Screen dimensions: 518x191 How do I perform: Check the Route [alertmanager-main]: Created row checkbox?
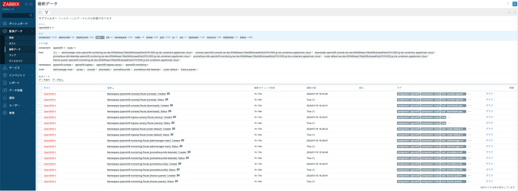40,141
